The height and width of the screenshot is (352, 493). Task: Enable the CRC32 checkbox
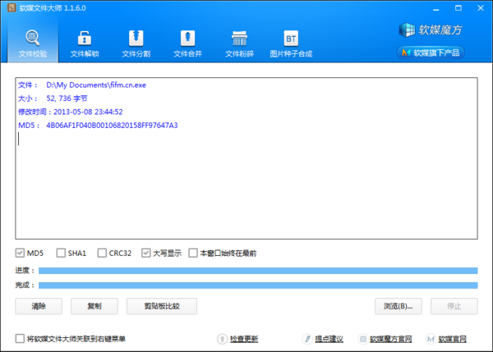coord(102,253)
